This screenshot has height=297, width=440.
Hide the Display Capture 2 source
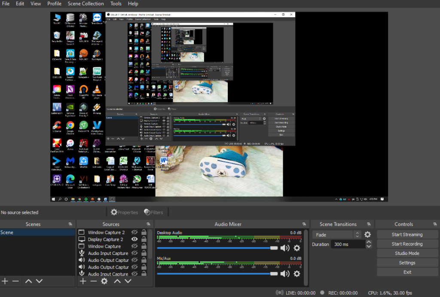pos(134,239)
